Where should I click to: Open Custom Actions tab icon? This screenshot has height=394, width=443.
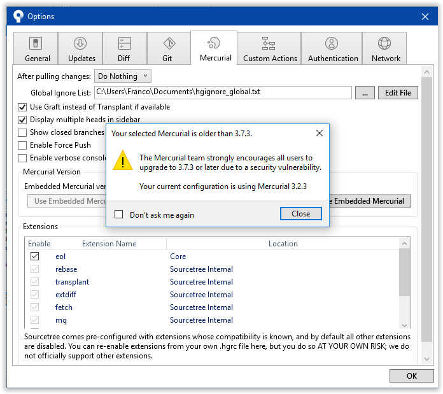point(268,43)
